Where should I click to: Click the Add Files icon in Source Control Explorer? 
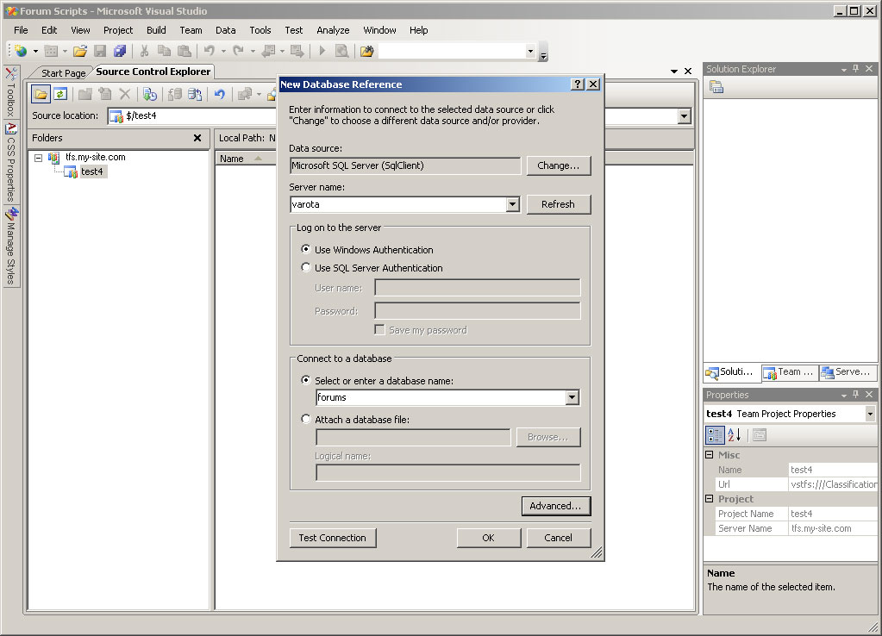click(105, 94)
